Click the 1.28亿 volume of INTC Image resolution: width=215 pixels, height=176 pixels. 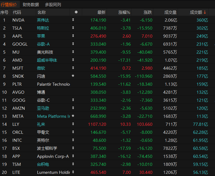tap(171, 140)
